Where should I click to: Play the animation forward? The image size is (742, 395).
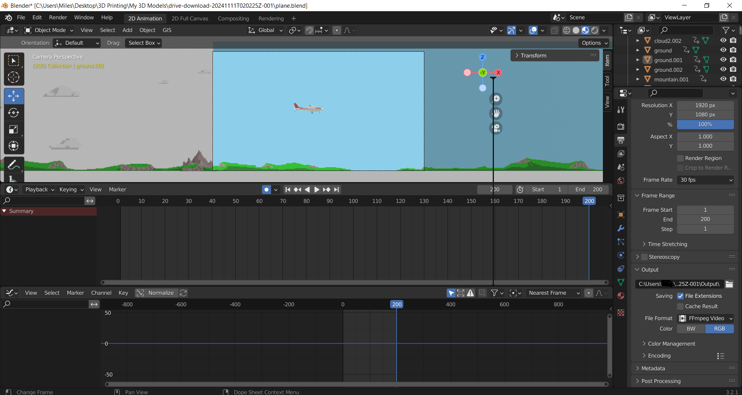click(x=317, y=189)
